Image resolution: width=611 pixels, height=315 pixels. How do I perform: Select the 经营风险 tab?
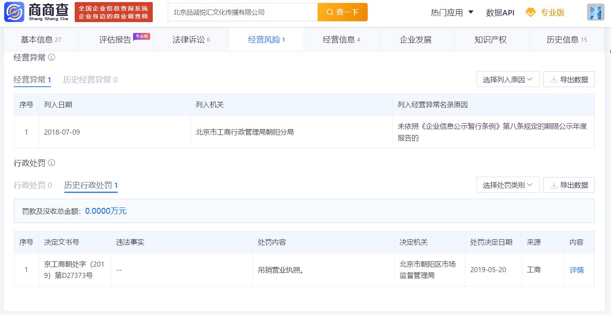266,40
